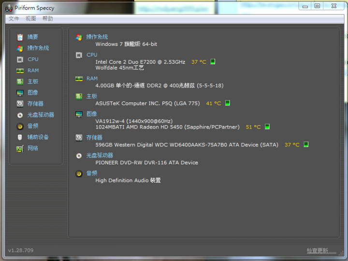The width and height of the screenshot is (348, 261).
Task: Select 音频 in the sidebar
Action: click(33, 126)
